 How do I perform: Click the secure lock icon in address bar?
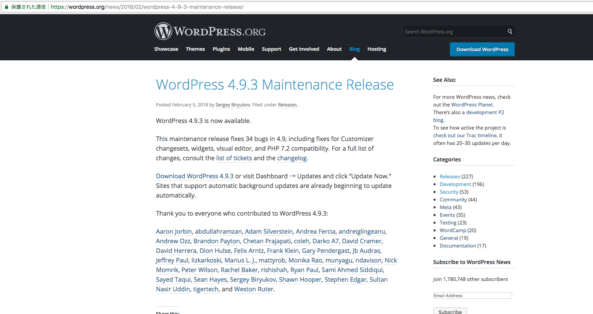pyautogui.click(x=7, y=7)
